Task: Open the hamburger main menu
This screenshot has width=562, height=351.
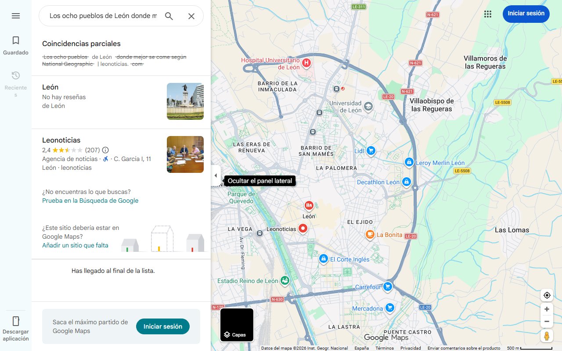Action: coord(16,16)
